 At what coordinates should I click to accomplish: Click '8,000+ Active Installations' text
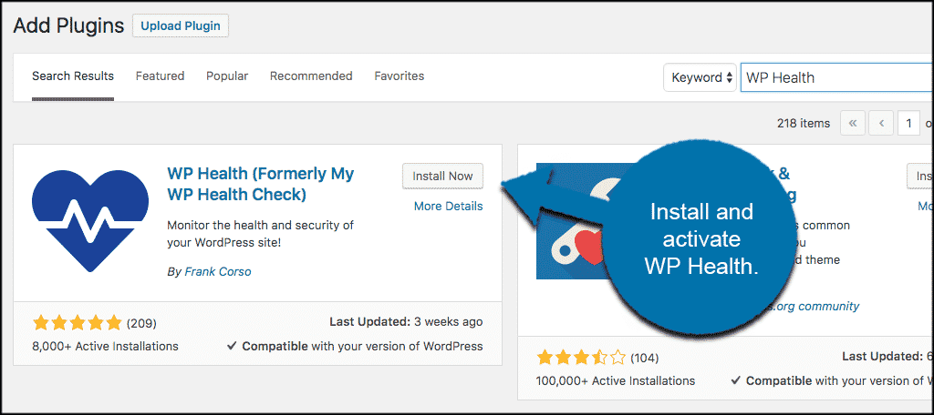click(x=105, y=346)
